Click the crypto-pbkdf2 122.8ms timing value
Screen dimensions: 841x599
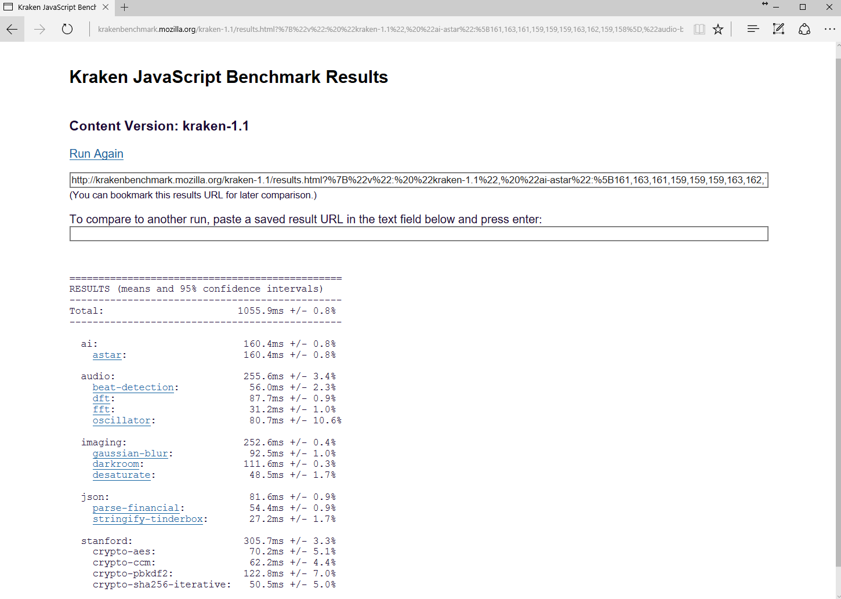click(x=264, y=573)
